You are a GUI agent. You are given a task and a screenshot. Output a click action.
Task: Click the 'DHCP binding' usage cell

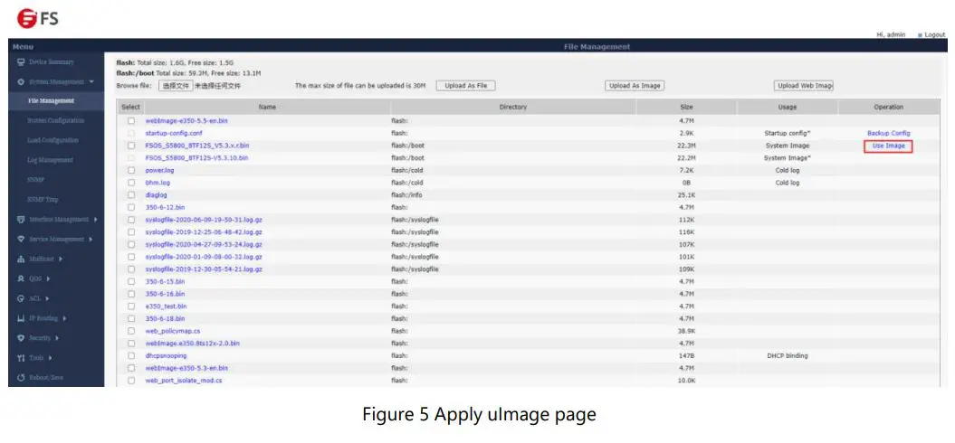pos(788,355)
